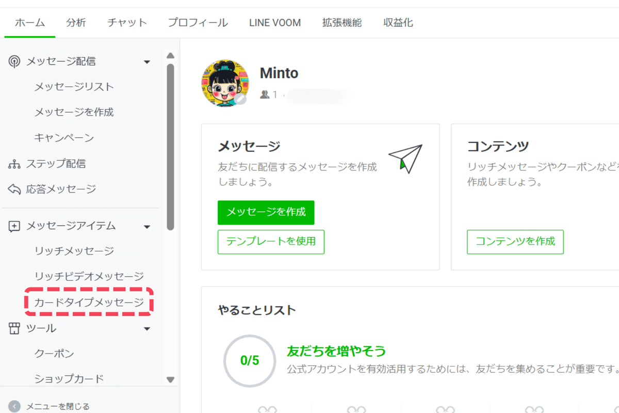Viewport: 619px width, 413px height.
Task: Click the green メッセージを作成 button
Action: click(x=266, y=212)
